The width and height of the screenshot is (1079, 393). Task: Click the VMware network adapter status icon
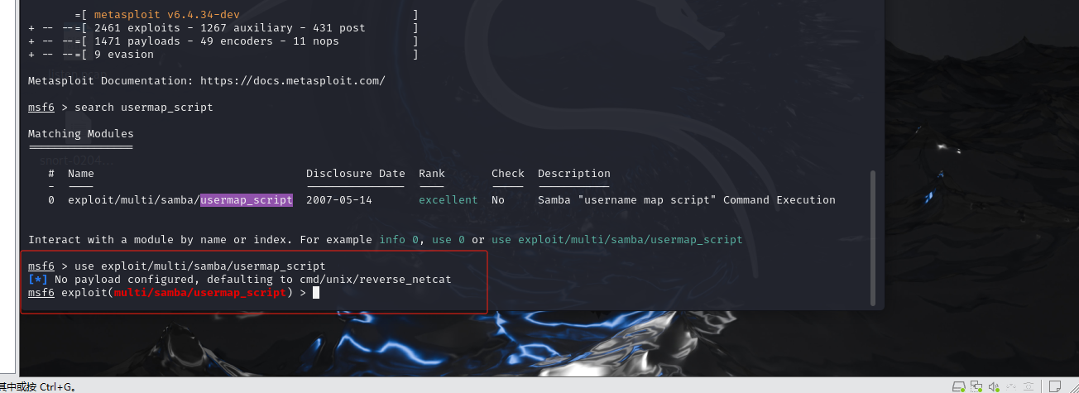[976, 386]
